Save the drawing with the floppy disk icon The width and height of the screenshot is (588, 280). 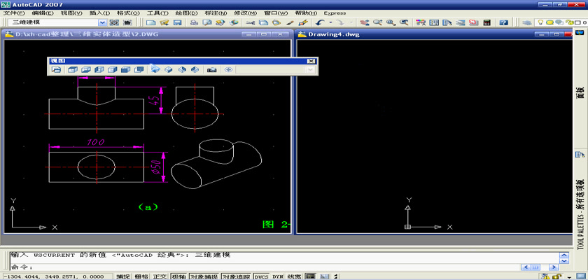point(177,22)
